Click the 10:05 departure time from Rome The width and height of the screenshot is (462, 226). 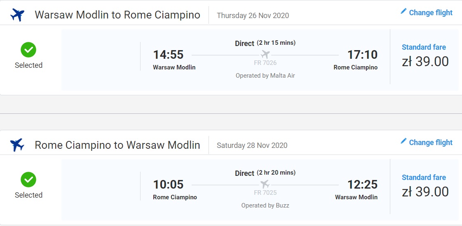tap(168, 184)
